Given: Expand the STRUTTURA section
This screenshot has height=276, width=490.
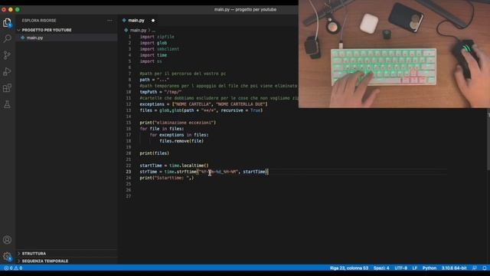Looking at the screenshot, I should click(x=34, y=254).
